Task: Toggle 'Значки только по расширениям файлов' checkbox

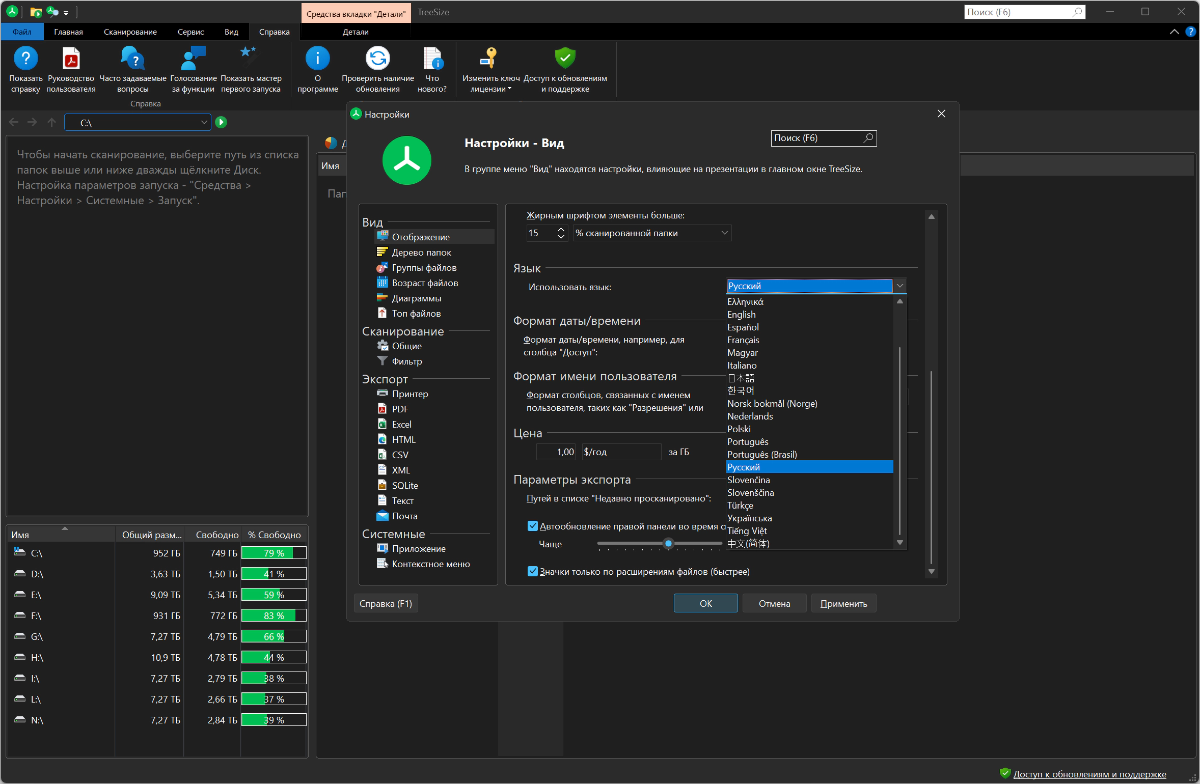Action: coord(533,571)
